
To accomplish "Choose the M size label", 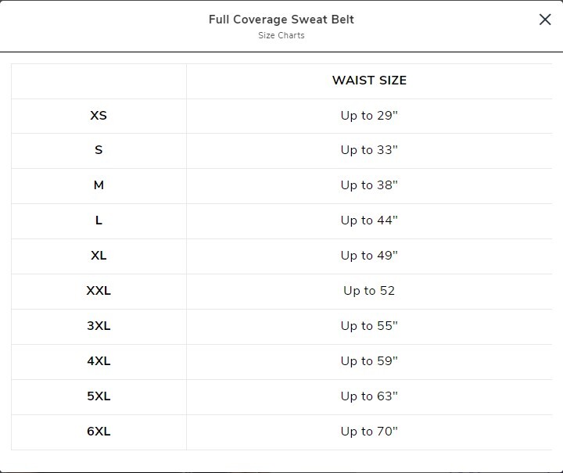I will [99, 185].
